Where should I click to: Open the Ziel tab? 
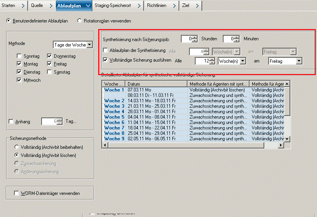[x=185, y=5]
